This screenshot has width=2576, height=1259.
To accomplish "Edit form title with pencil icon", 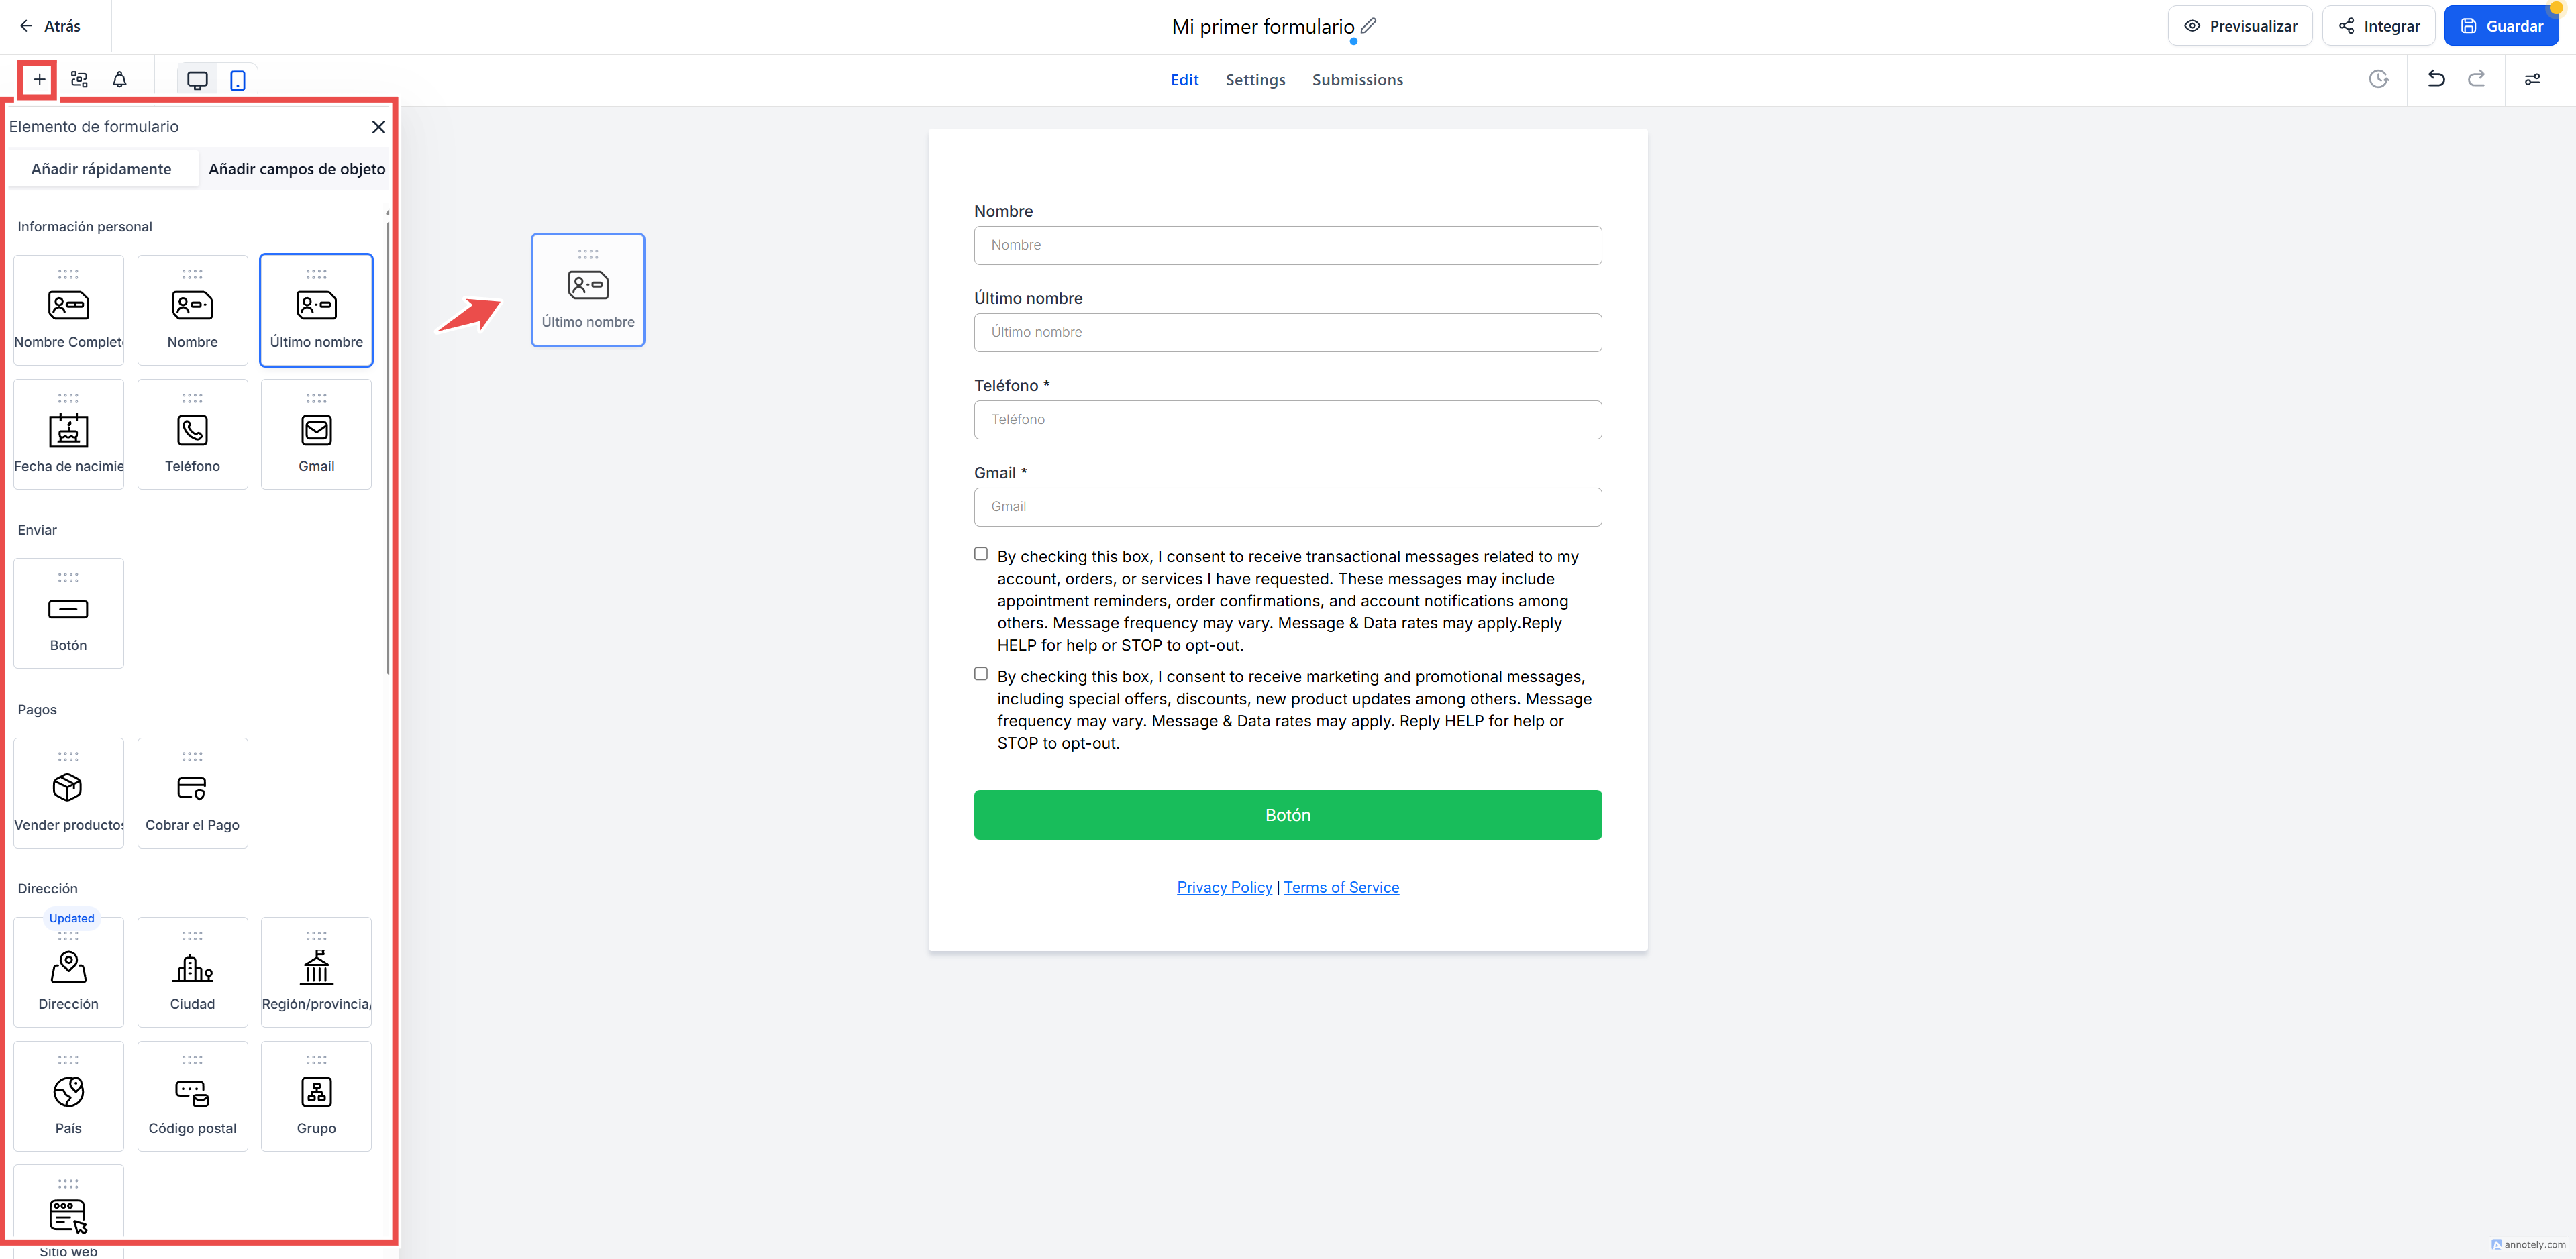I will (1369, 26).
